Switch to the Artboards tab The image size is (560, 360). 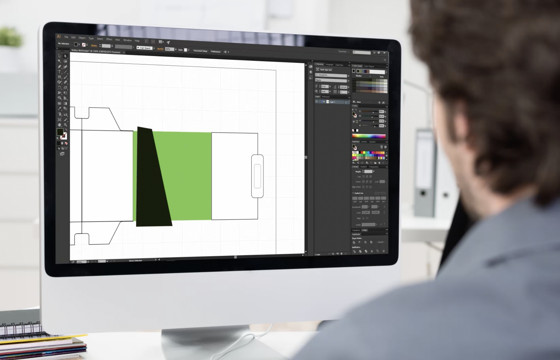(326, 97)
